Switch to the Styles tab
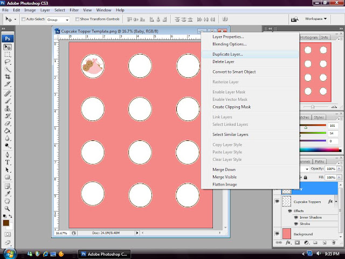Image resolution: width=345 pixels, height=259 pixels. (x=319, y=118)
